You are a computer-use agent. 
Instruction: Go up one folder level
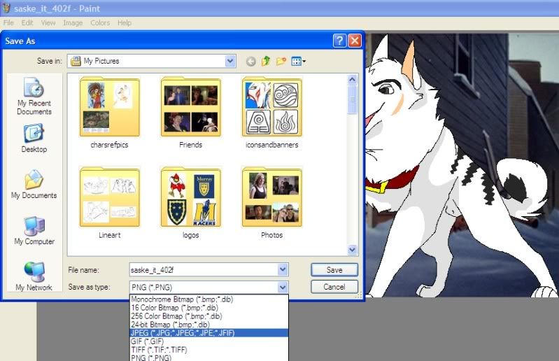pos(266,62)
